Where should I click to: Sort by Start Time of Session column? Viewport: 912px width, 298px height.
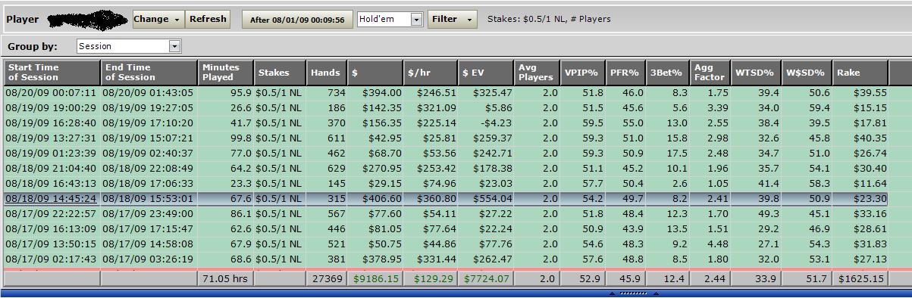[52, 73]
